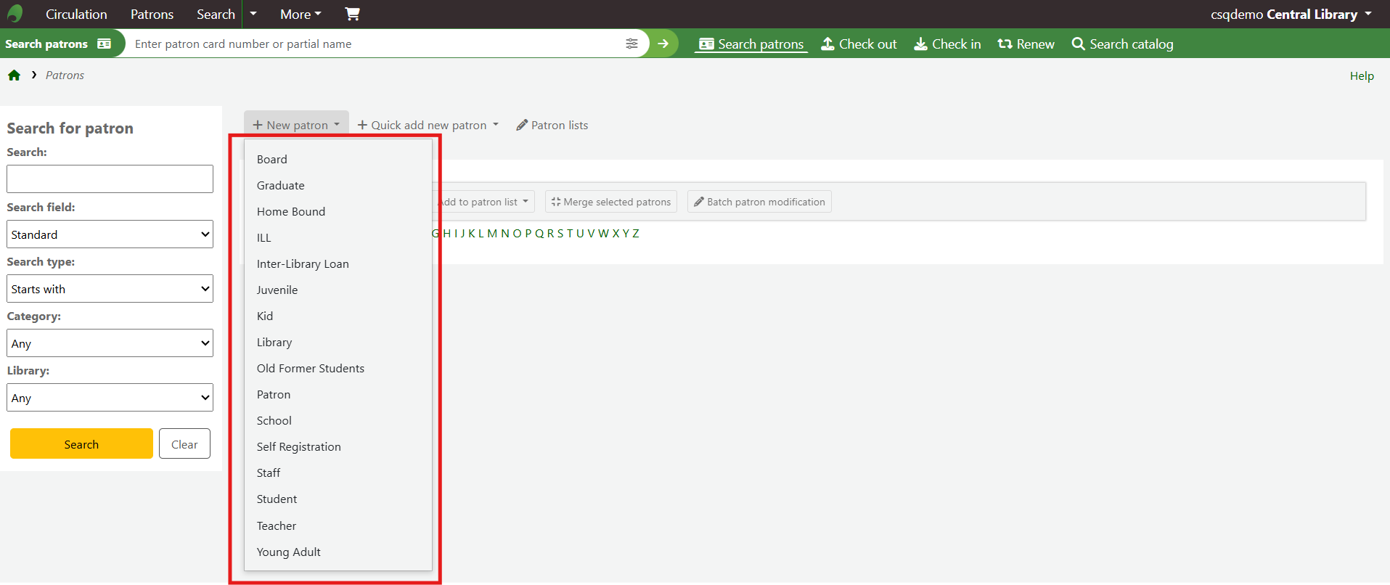Click Batch patron modification button
1390x585 pixels.
(x=759, y=202)
